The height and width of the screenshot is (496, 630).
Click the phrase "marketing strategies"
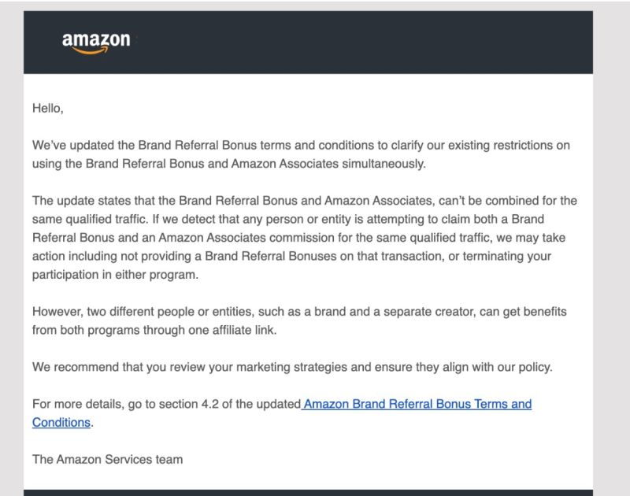click(303, 367)
